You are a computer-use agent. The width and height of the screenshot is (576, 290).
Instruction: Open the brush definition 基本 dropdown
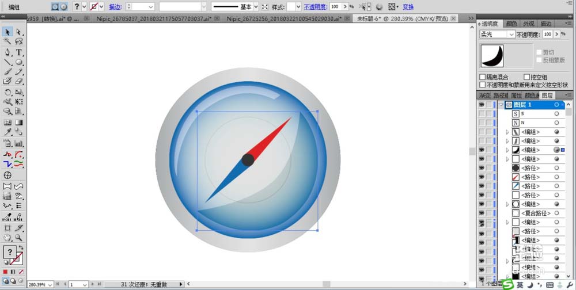coord(256,6)
